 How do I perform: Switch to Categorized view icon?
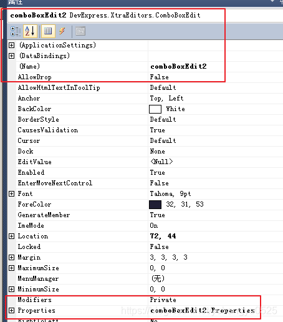16,31
